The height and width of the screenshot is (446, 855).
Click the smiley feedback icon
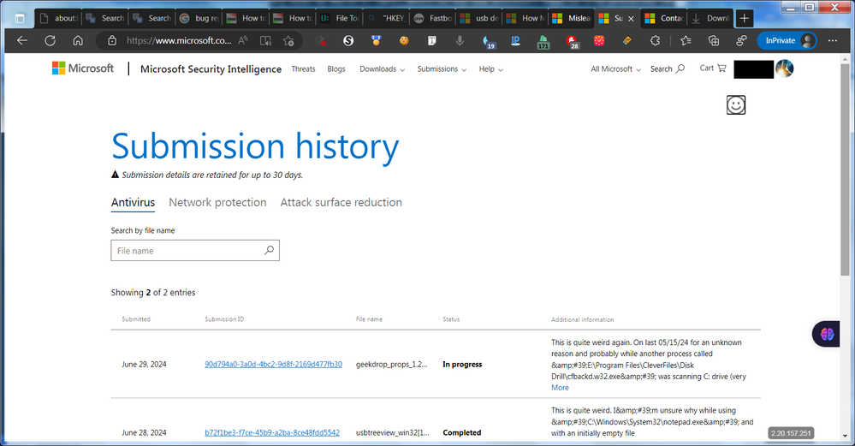pyautogui.click(x=735, y=104)
